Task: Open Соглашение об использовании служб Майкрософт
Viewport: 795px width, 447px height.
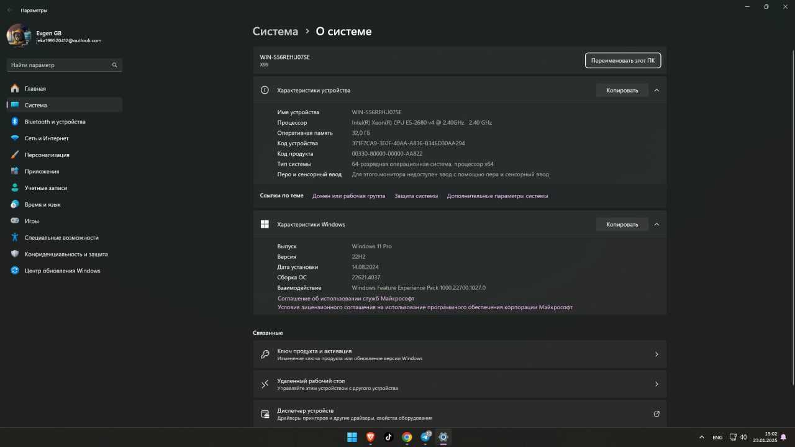Action: [x=346, y=299]
